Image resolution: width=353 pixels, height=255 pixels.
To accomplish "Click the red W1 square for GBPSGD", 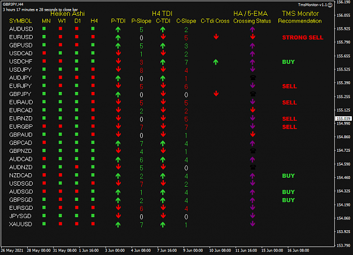I will 60,199.
